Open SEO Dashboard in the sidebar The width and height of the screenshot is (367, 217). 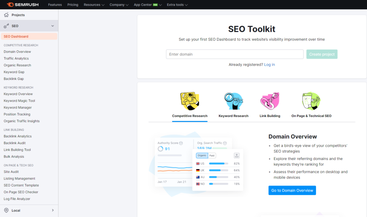pyautogui.click(x=29, y=37)
